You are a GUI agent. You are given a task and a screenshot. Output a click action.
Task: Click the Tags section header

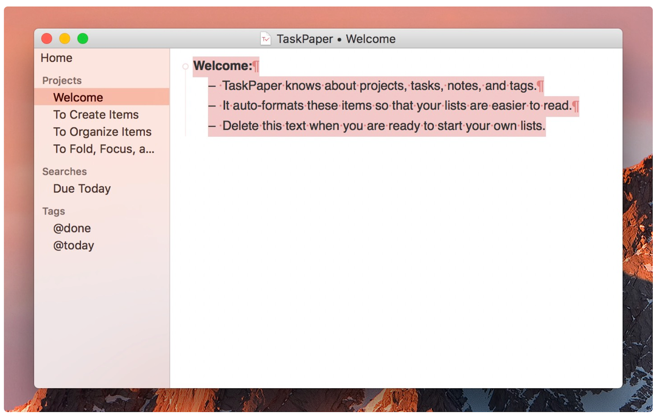(54, 211)
